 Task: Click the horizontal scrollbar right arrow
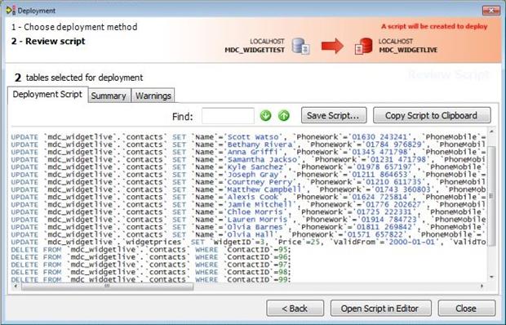(x=482, y=286)
